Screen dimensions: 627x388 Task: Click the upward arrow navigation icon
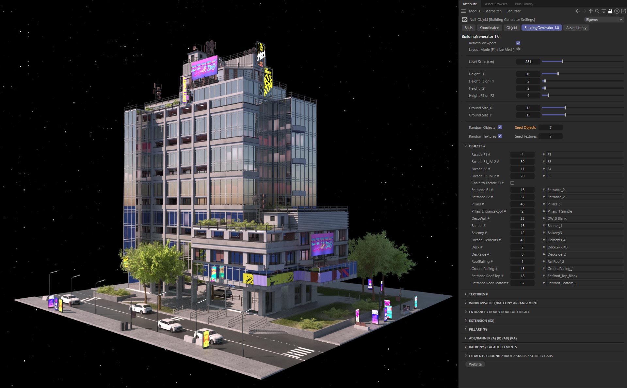[x=590, y=11]
